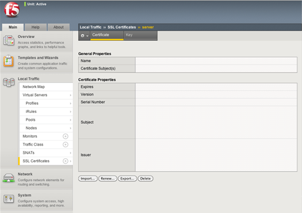Expand the Virtual Servers submenu arrow
Viewport: 302px width, 213px height.
point(71,95)
